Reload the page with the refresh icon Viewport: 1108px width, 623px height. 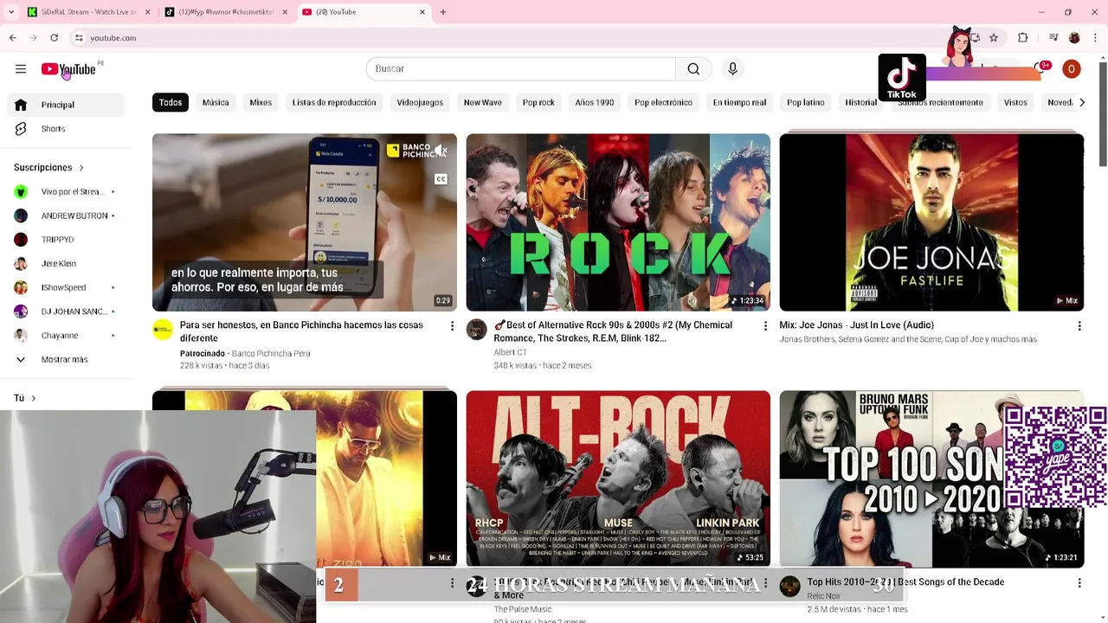coord(54,38)
